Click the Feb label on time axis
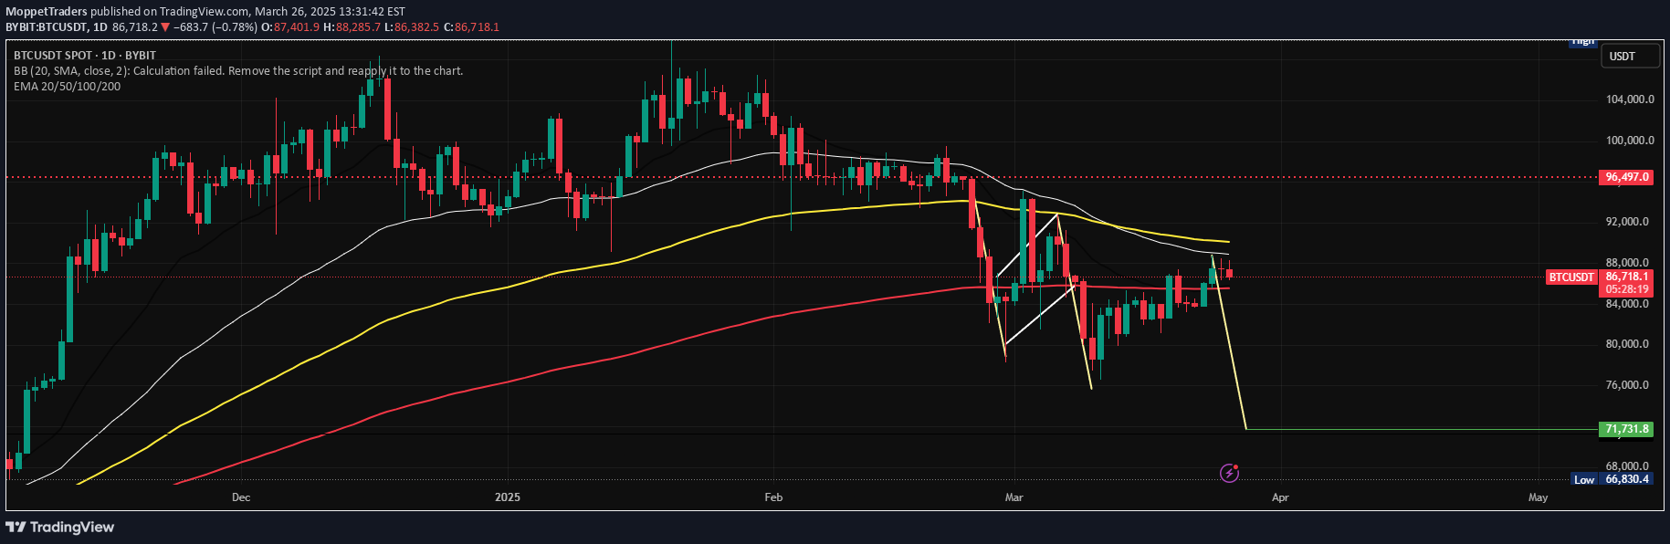The image size is (1670, 544). (773, 497)
